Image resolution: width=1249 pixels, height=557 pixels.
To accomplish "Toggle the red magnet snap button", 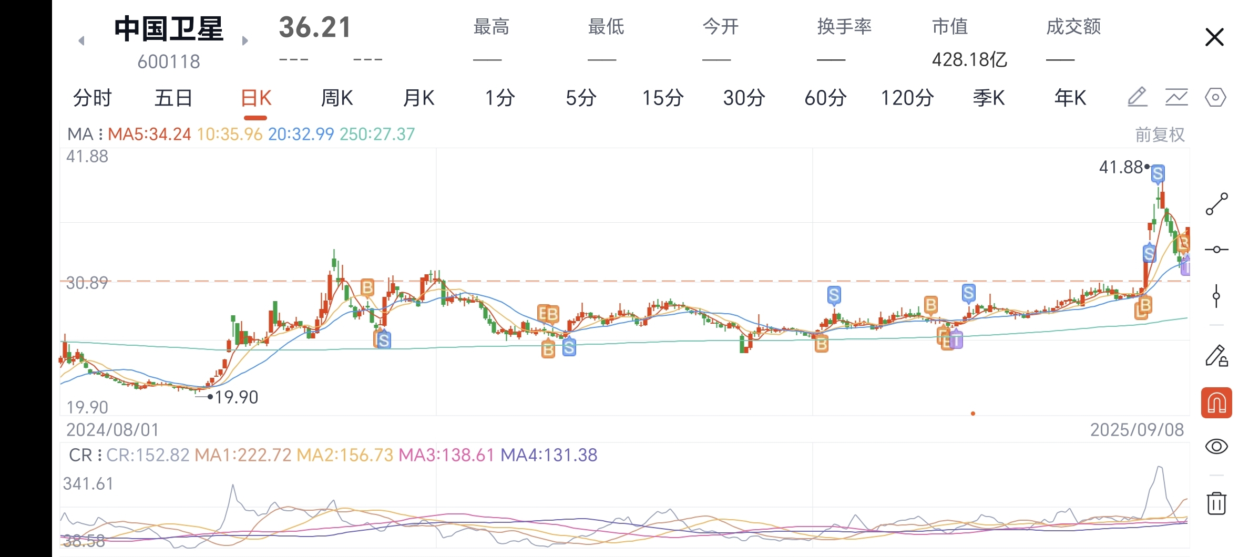I will (1216, 403).
